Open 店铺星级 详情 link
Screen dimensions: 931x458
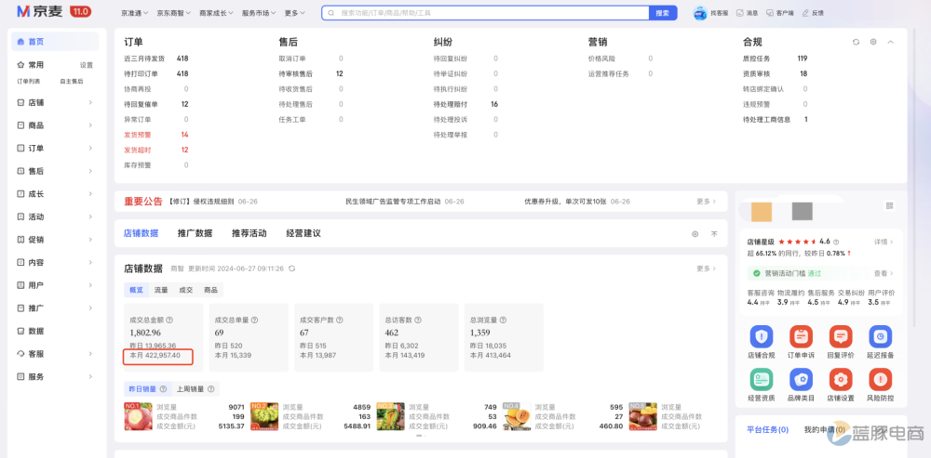(x=884, y=242)
